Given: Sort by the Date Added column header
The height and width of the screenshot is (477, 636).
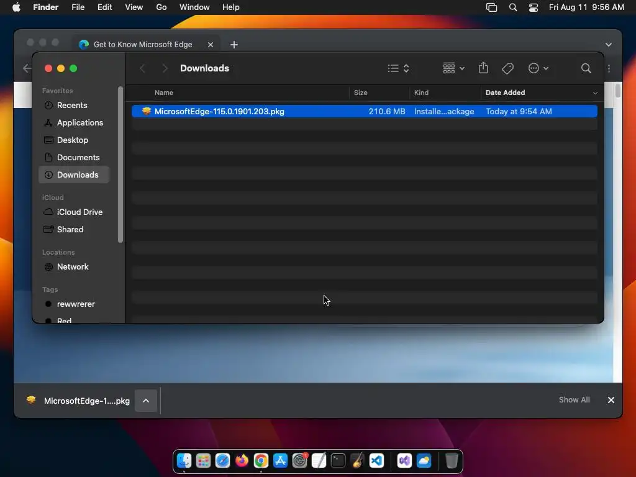Looking at the screenshot, I should (505, 93).
